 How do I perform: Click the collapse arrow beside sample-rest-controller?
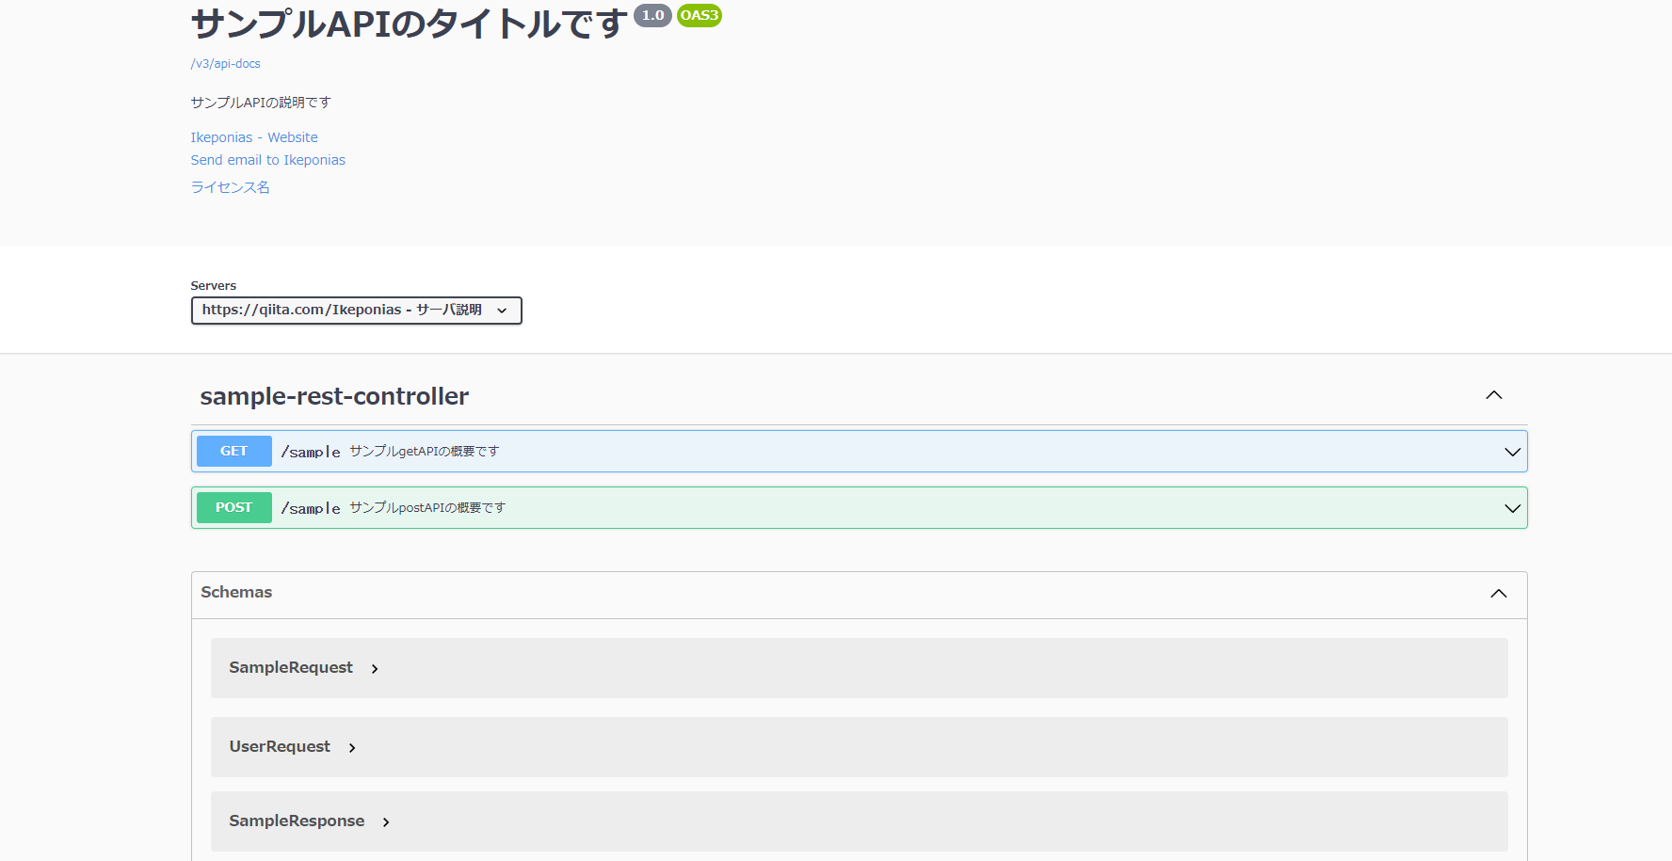pos(1494,395)
